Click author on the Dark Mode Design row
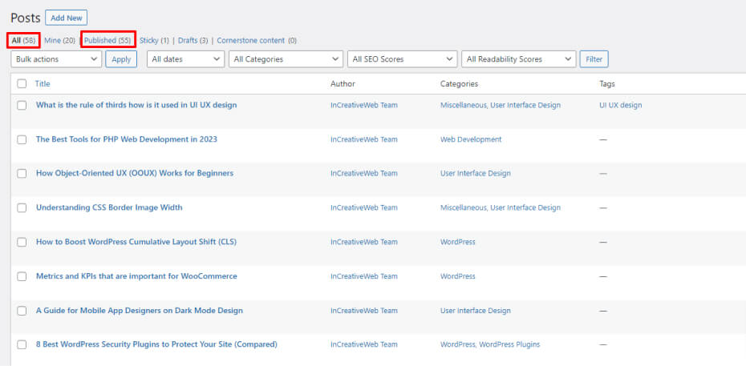 (x=364, y=311)
